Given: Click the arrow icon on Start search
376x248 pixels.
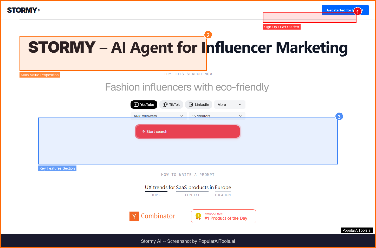Looking at the screenshot, I should [x=143, y=132].
